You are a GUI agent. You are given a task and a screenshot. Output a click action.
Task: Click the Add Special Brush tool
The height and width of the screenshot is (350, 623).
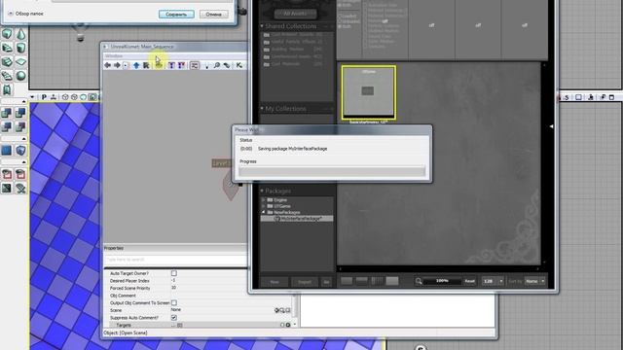tap(7, 151)
